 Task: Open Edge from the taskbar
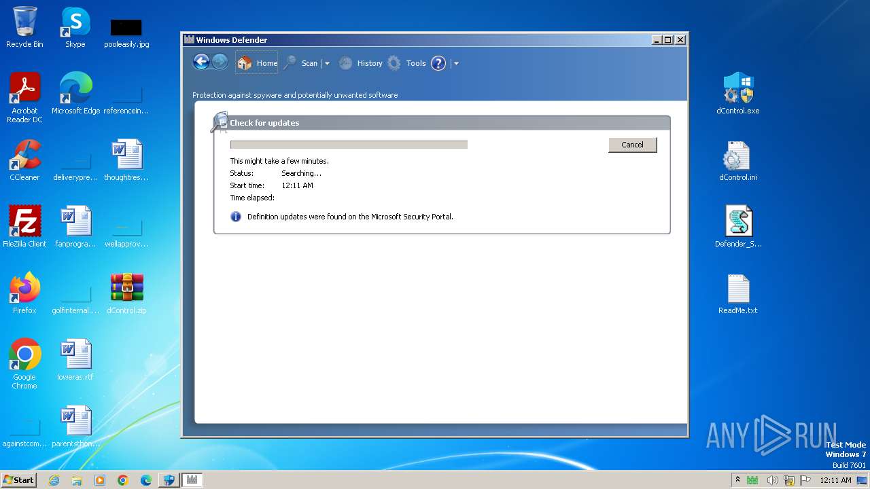pyautogui.click(x=146, y=480)
